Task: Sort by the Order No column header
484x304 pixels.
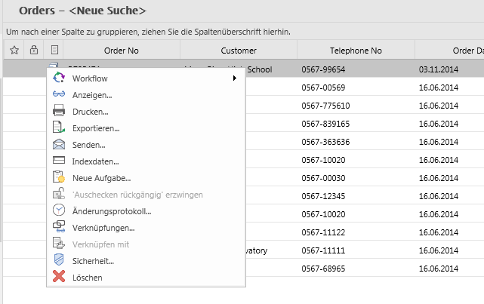Action: 122,51
